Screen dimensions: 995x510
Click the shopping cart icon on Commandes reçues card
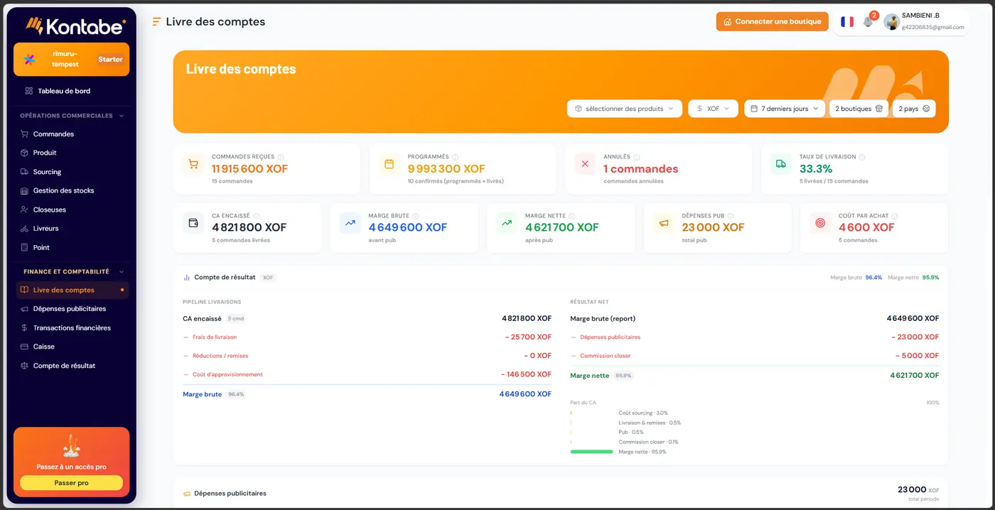193,164
